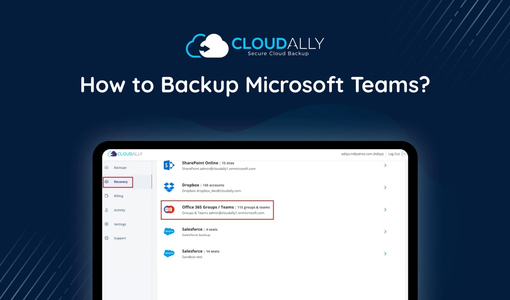Select the SharePoint Online service icon

[x=169, y=165]
